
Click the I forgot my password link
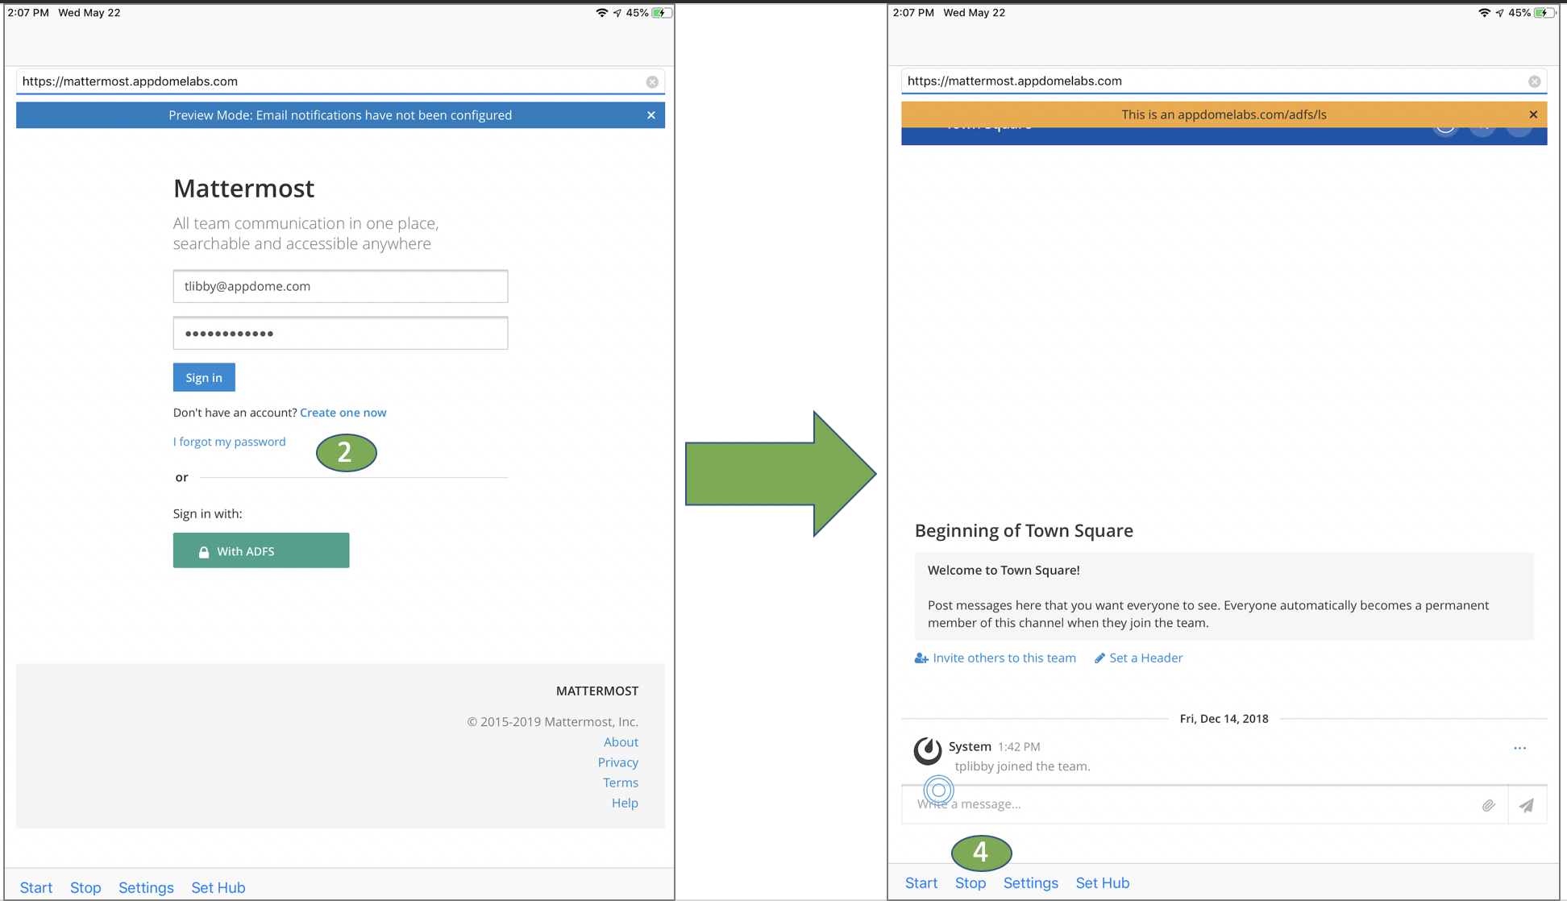tap(229, 442)
